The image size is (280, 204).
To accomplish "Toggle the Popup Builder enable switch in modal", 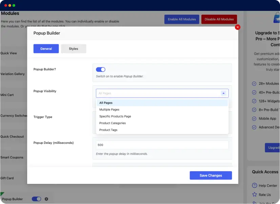I will click(101, 69).
